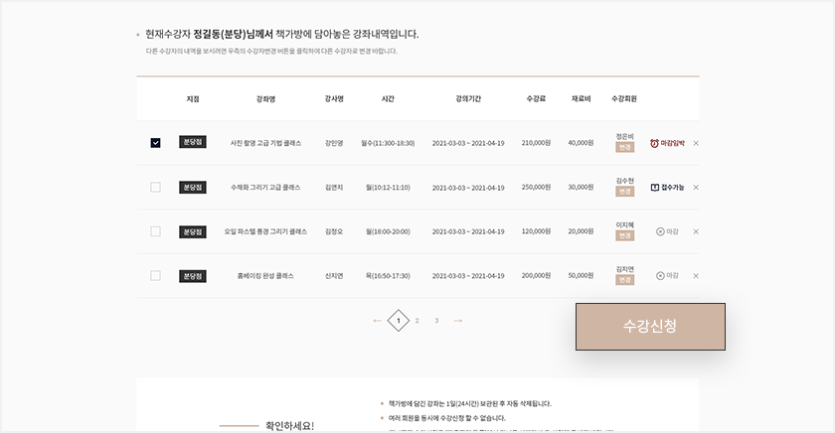Click the 마감임박 alarm clock icon
Image resolution: width=835 pixels, height=433 pixels.
pos(654,143)
